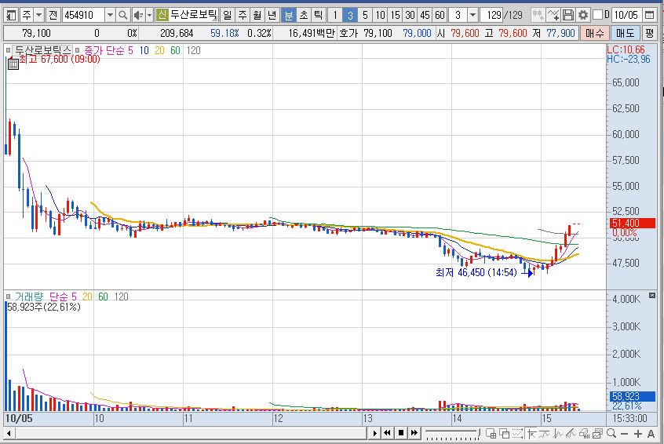664x444 pixels.
Task: Toggle the D checkbox in toolbar
Action: pos(597,15)
